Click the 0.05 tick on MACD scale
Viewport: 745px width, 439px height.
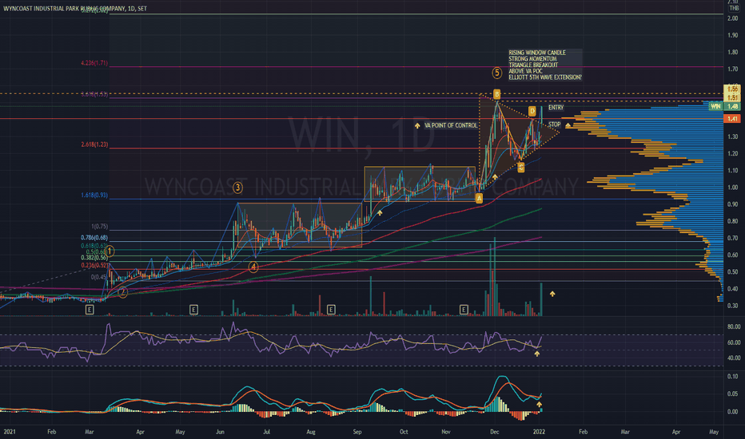pos(733,394)
